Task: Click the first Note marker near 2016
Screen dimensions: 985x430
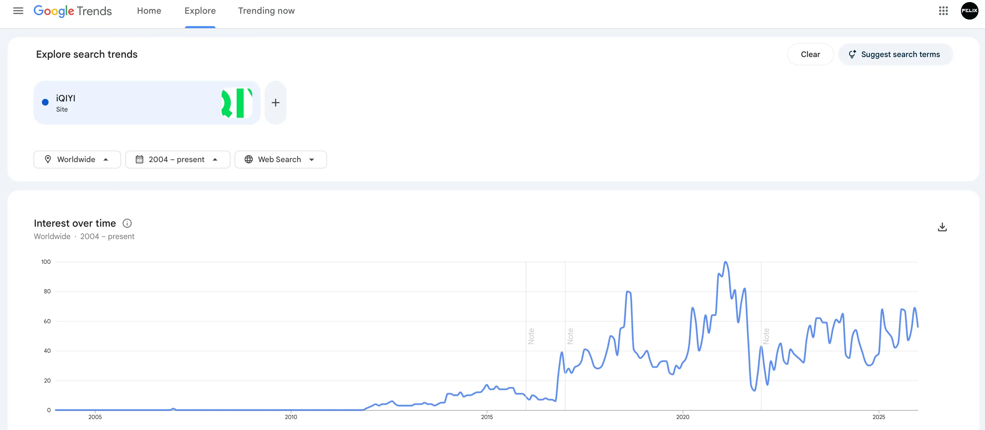Action: 531,336
